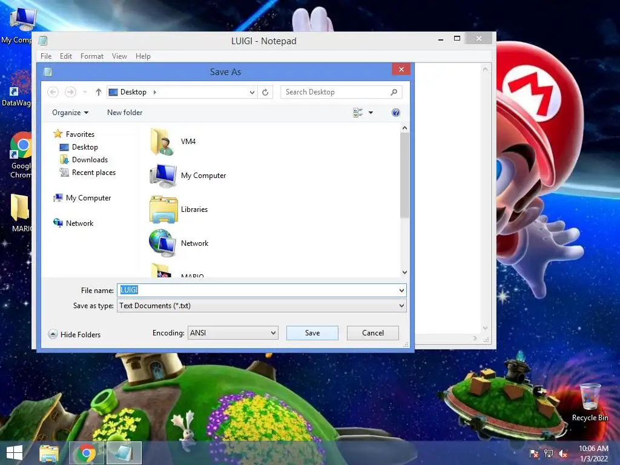
Task: Click Notepad title bar app icon
Action: point(43,41)
